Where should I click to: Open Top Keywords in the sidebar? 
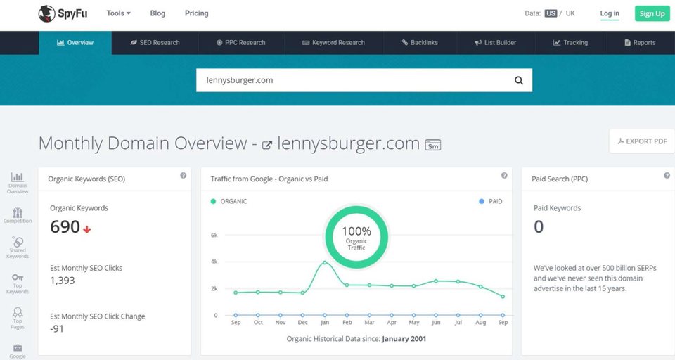(17, 284)
